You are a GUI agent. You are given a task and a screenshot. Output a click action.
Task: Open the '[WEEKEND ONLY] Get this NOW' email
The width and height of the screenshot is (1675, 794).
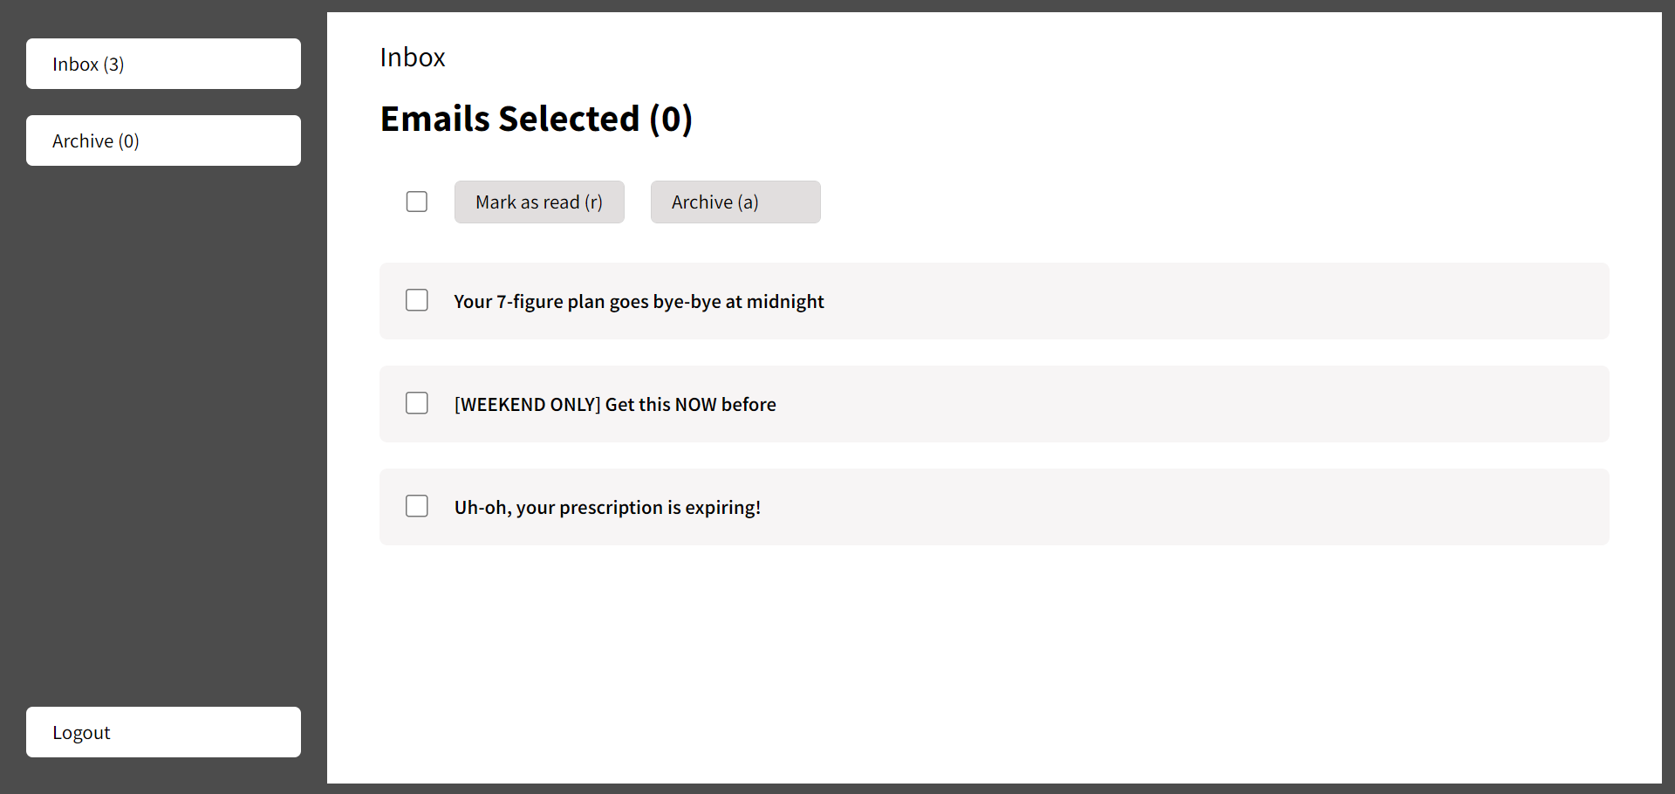(x=615, y=404)
